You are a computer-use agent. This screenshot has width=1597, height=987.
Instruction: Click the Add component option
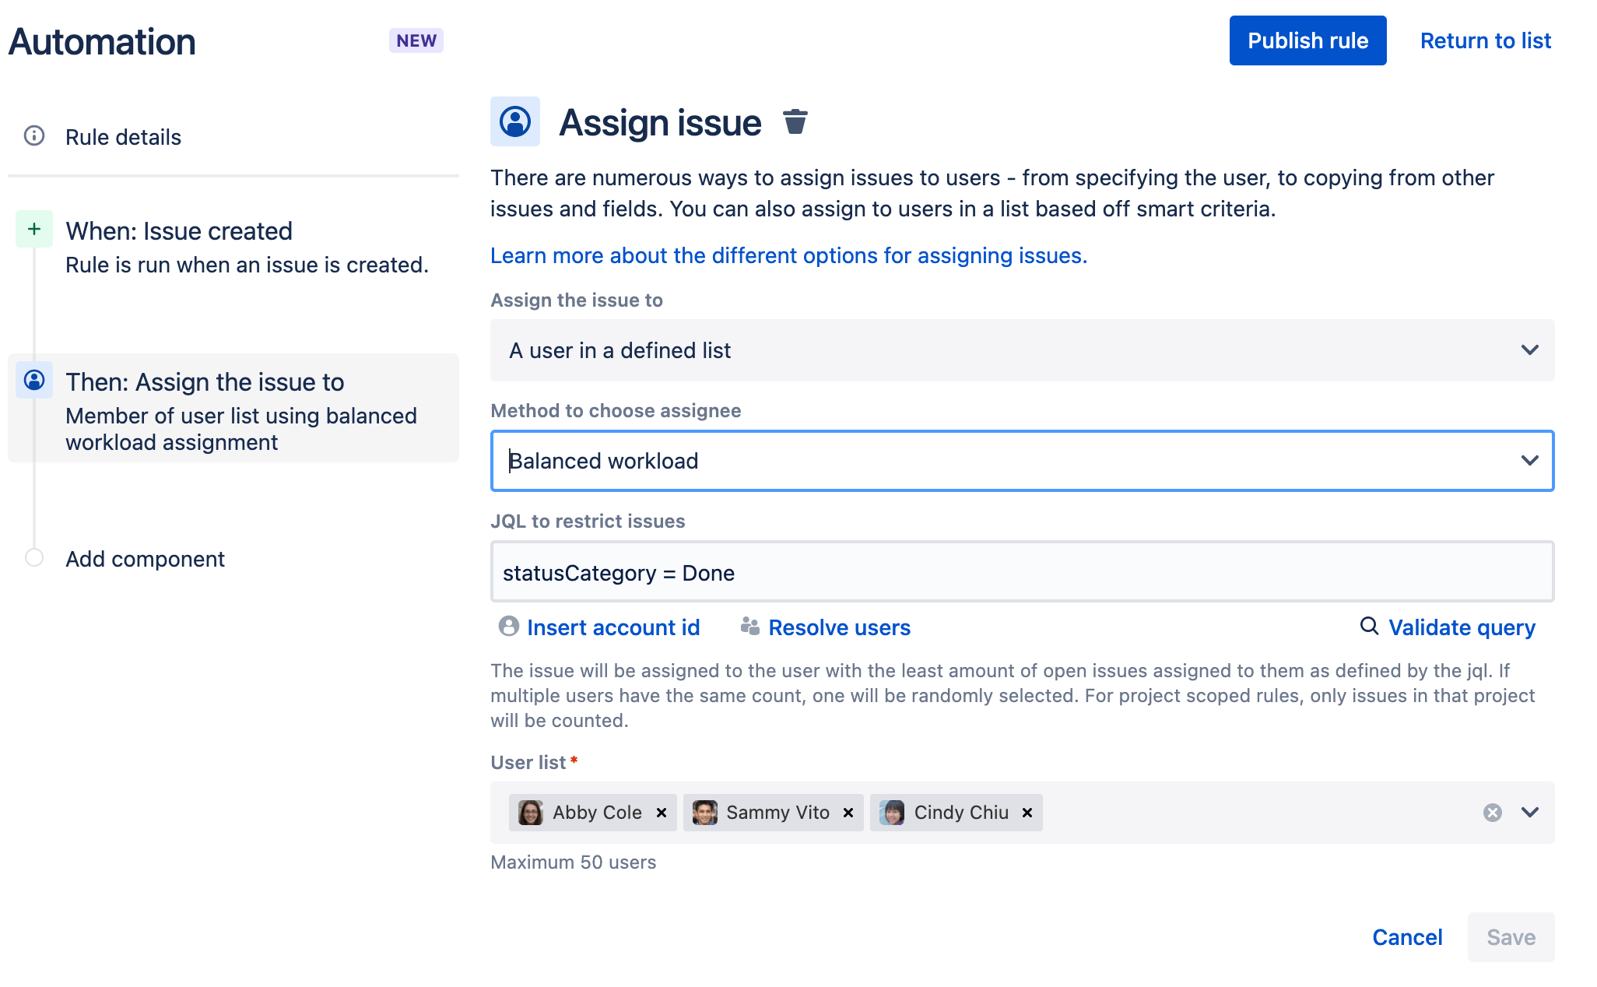coord(146,558)
